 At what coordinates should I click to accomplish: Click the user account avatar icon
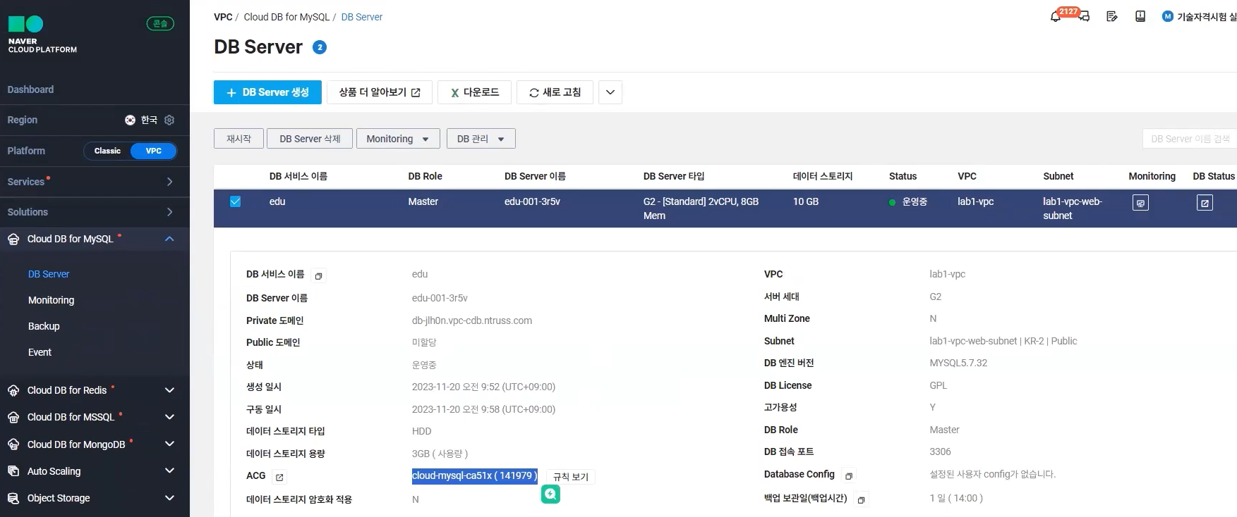point(1168,16)
